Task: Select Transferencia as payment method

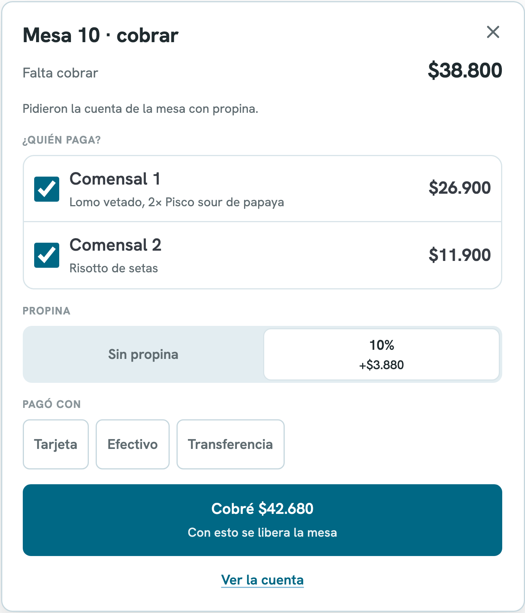Action: [230, 444]
